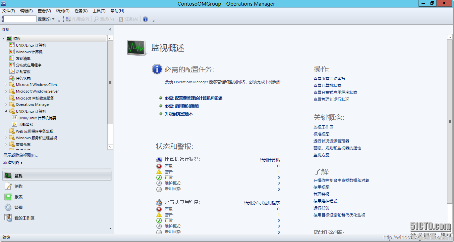The width and height of the screenshot is (454, 242).
Task: Click the 升级到完整版本 link
Action: pos(179,114)
